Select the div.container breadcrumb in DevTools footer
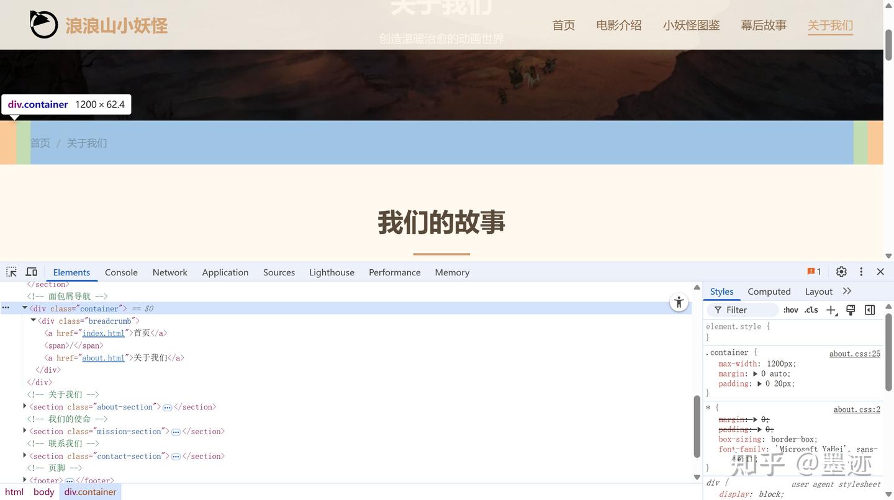The height and width of the screenshot is (500, 894). point(90,492)
